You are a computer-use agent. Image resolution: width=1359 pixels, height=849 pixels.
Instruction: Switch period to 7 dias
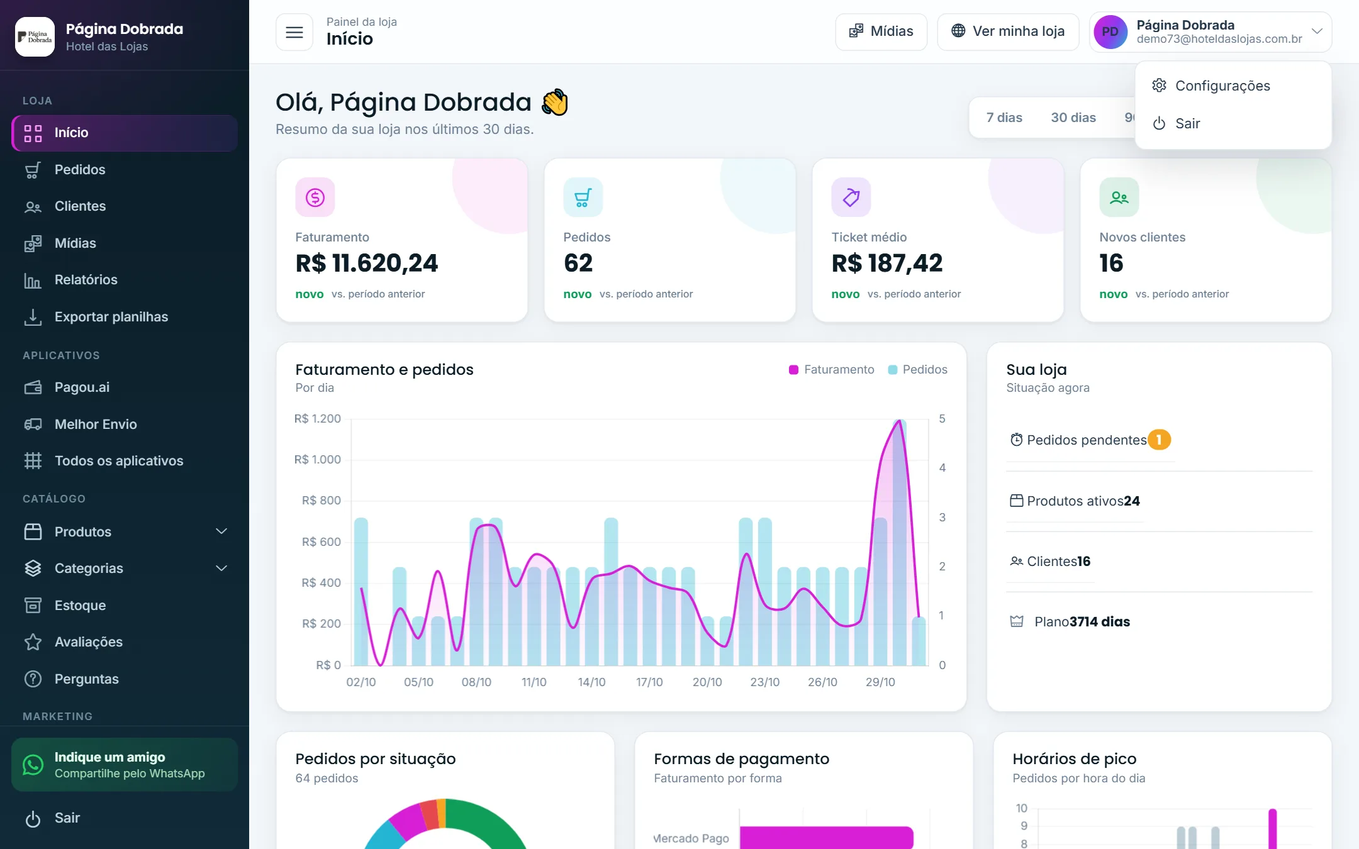point(1004,118)
